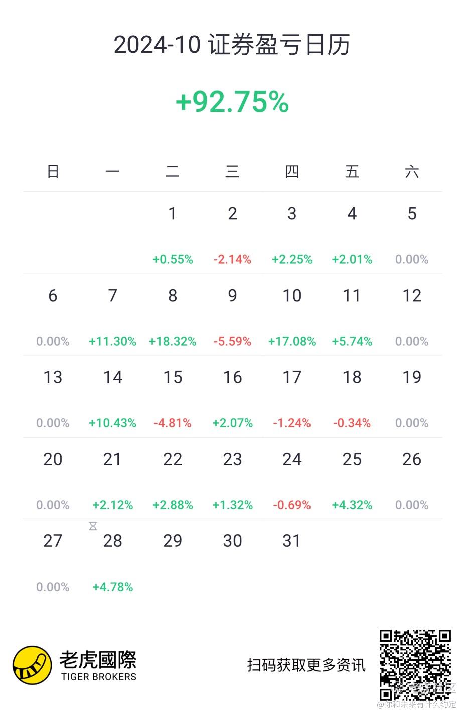
Task: Click the 日 Sunday column header
Action: pos(53,172)
